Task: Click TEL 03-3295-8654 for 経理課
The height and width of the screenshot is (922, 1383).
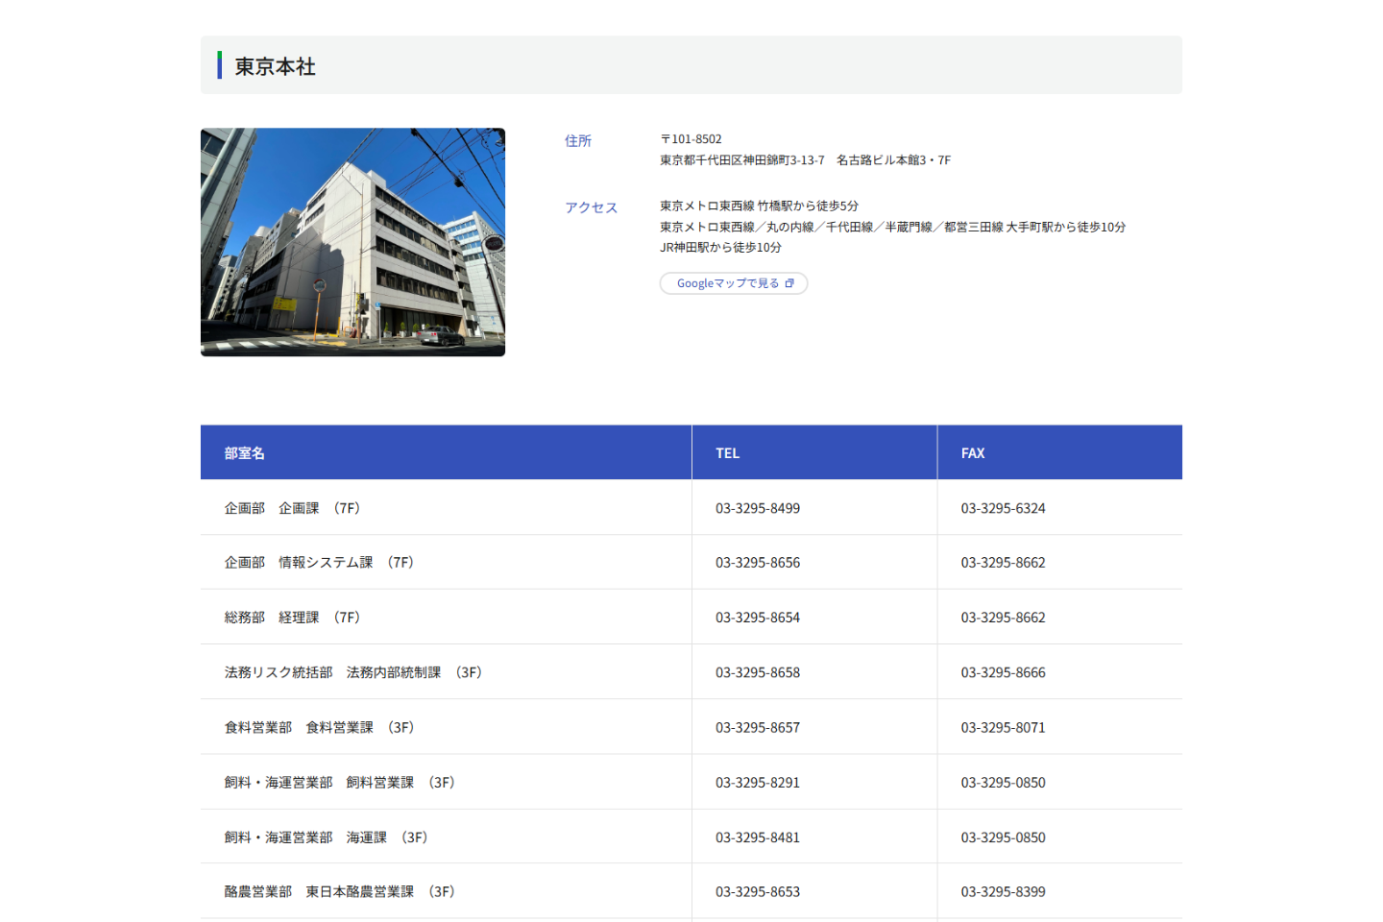Action: point(758,618)
